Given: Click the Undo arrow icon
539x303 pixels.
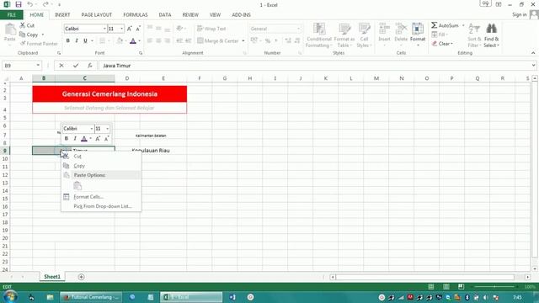Looking at the screenshot, I should pyautogui.click(x=30, y=4).
